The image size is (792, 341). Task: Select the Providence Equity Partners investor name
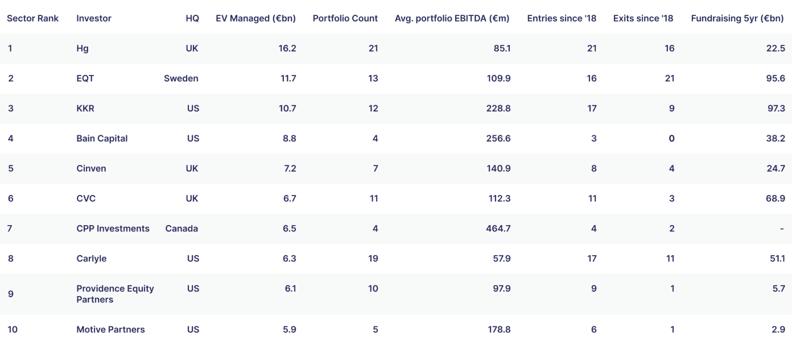pos(115,294)
